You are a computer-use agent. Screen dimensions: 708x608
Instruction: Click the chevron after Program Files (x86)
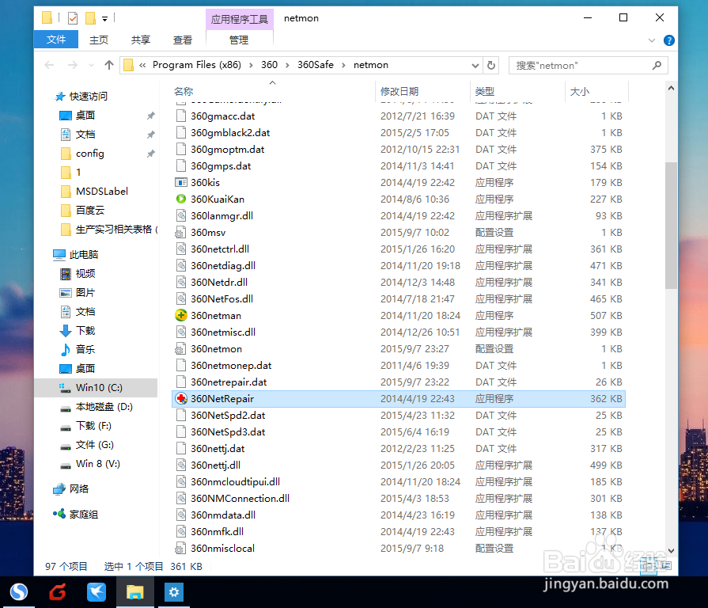click(251, 66)
